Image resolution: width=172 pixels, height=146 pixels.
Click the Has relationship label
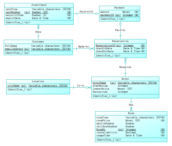coord(131,105)
